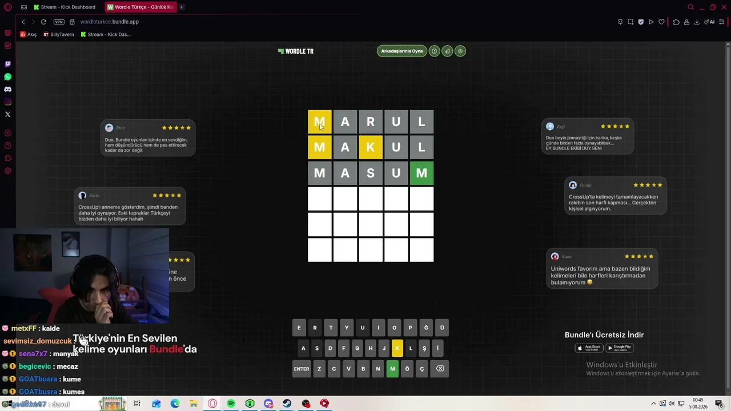Open Twitch in the Opera sidebar
This screenshot has width=731, height=411.
(7, 64)
